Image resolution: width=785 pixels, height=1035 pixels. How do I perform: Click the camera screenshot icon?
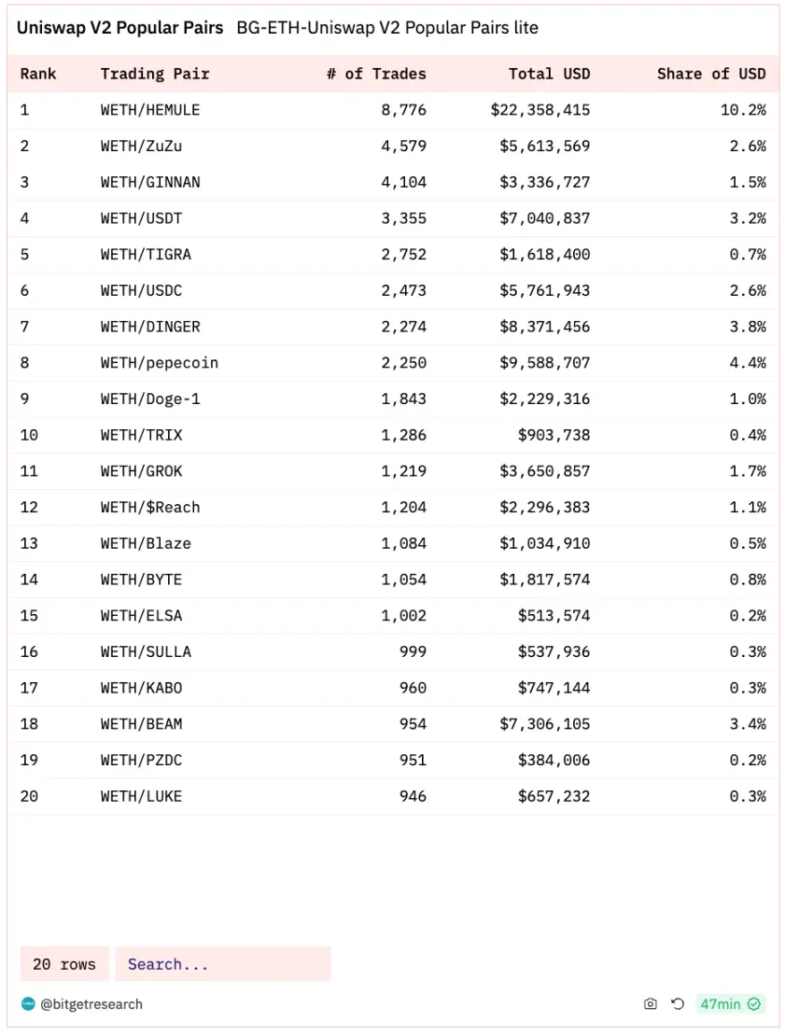pyautogui.click(x=651, y=1004)
